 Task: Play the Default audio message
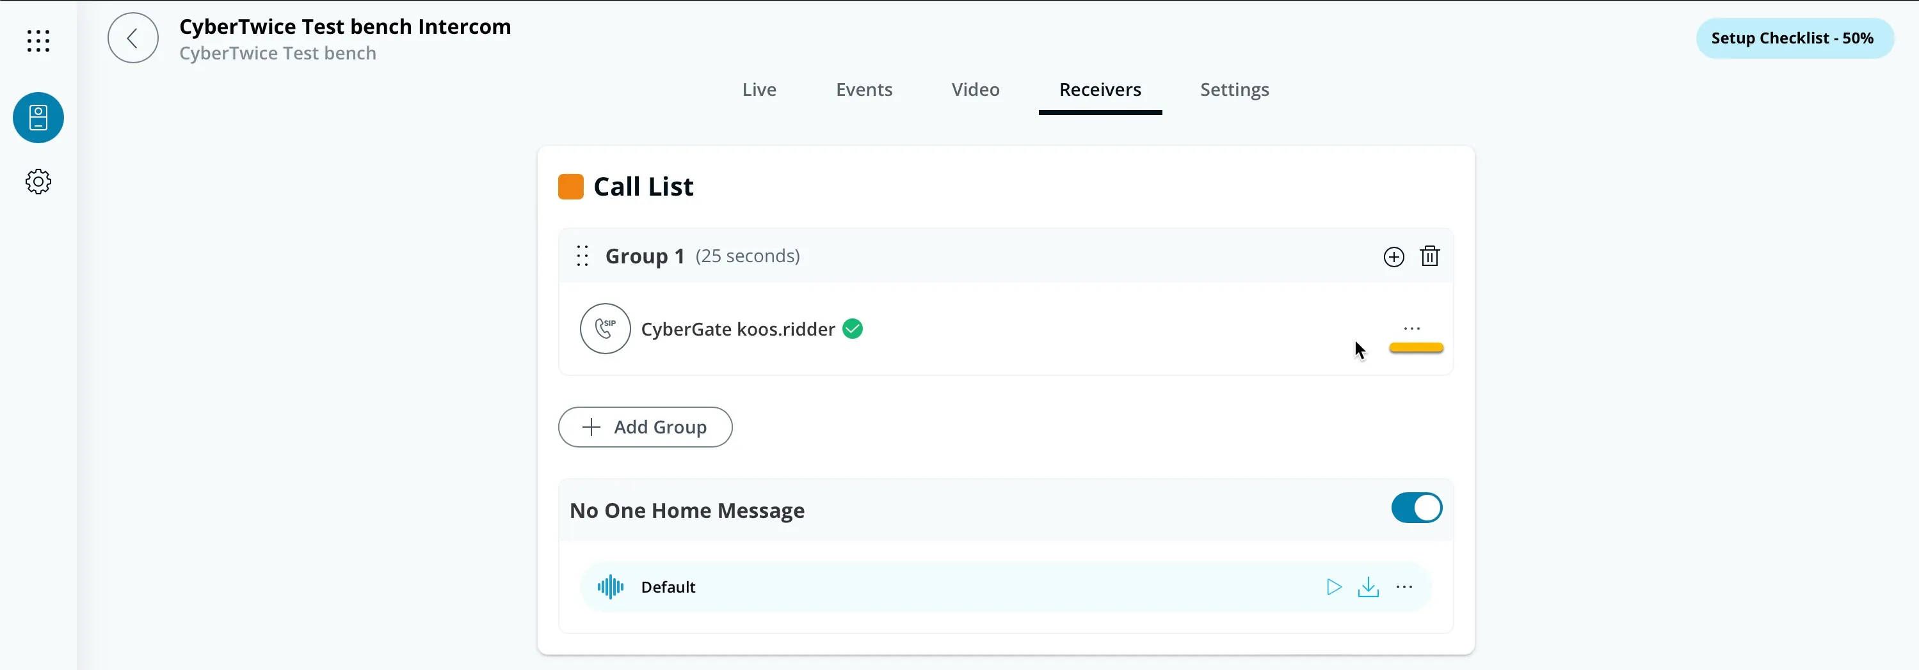1333,587
